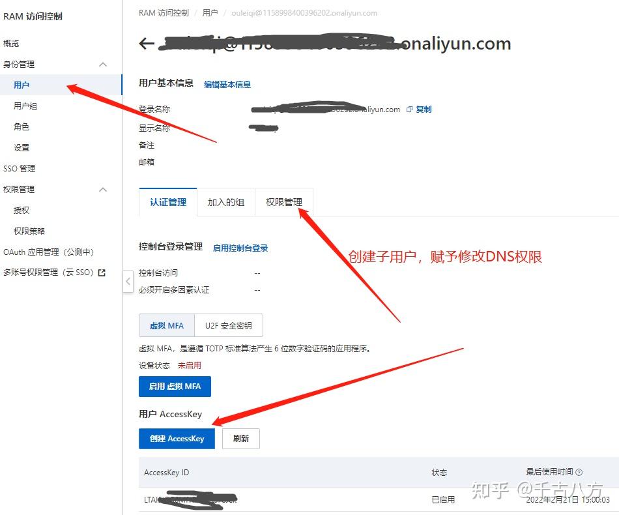Open external link icon for 多账号权限管理
Image resolution: width=619 pixels, height=515 pixels.
[102, 272]
